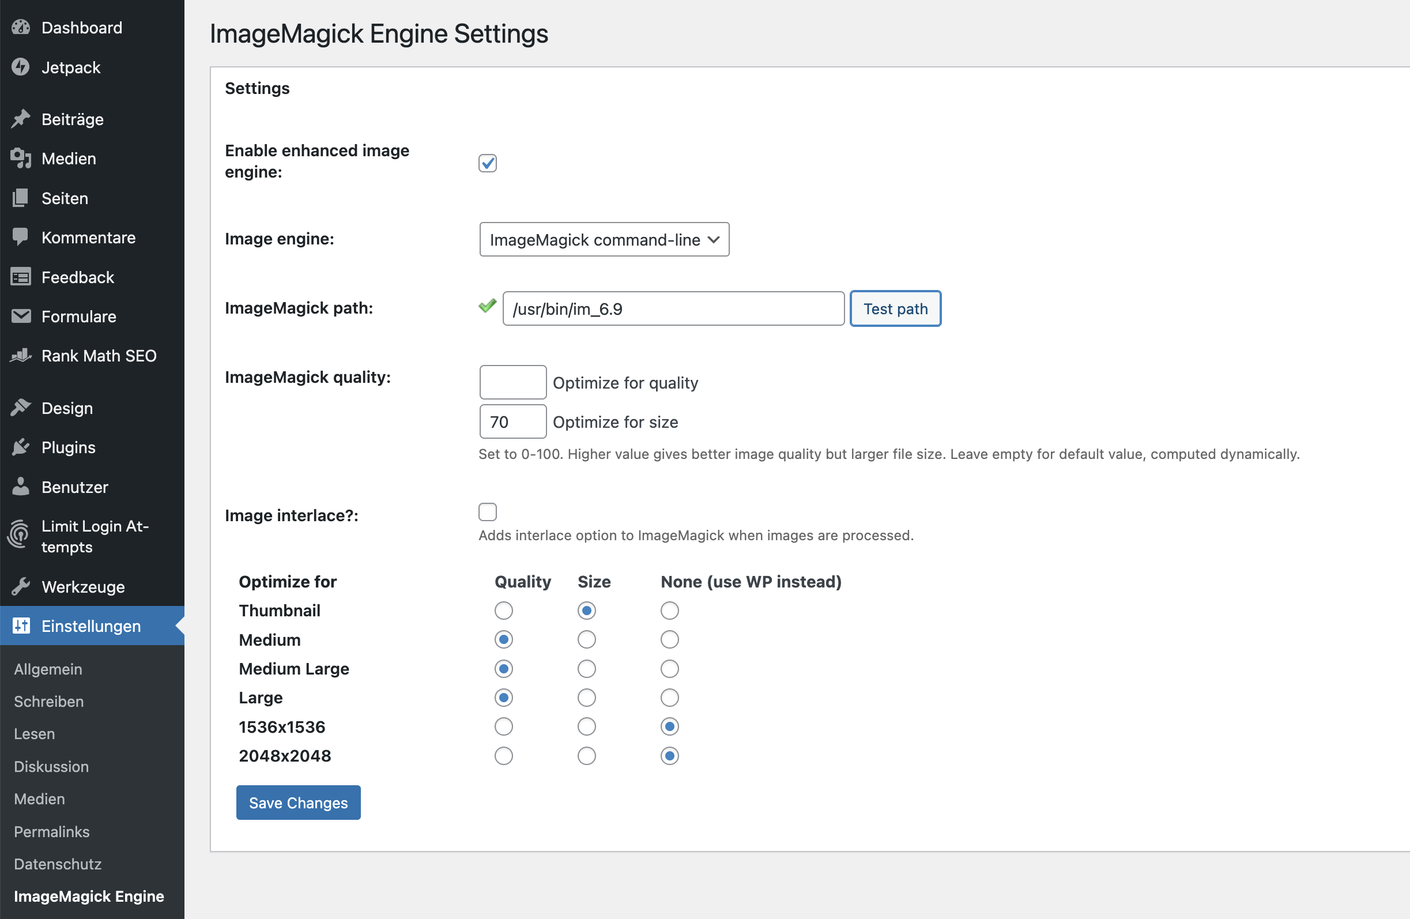The height and width of the screenshot is (919, 1410).
Task: Click the green checkmark beside ImageMagick path
Action: click(487, 306)
